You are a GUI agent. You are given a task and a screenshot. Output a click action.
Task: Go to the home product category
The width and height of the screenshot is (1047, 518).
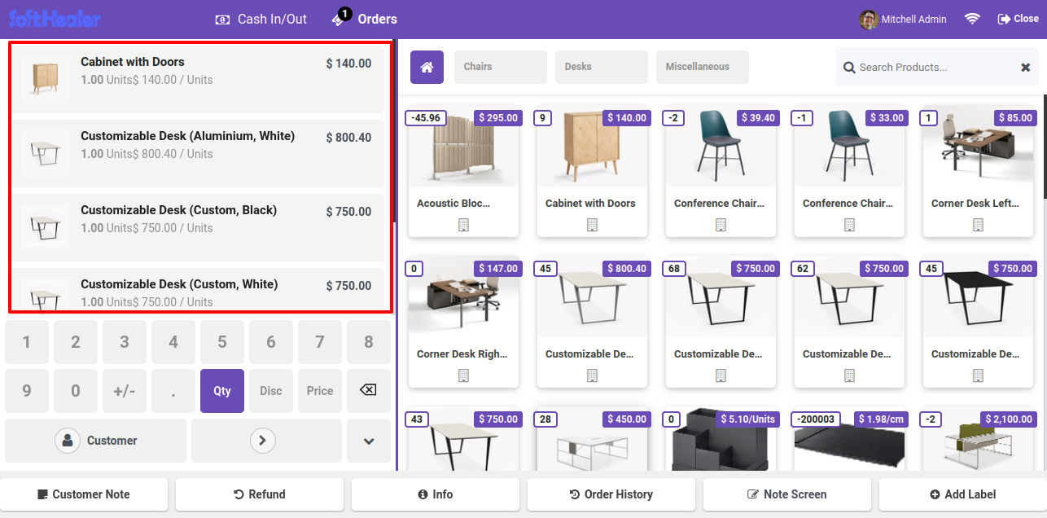coord(427,67)
